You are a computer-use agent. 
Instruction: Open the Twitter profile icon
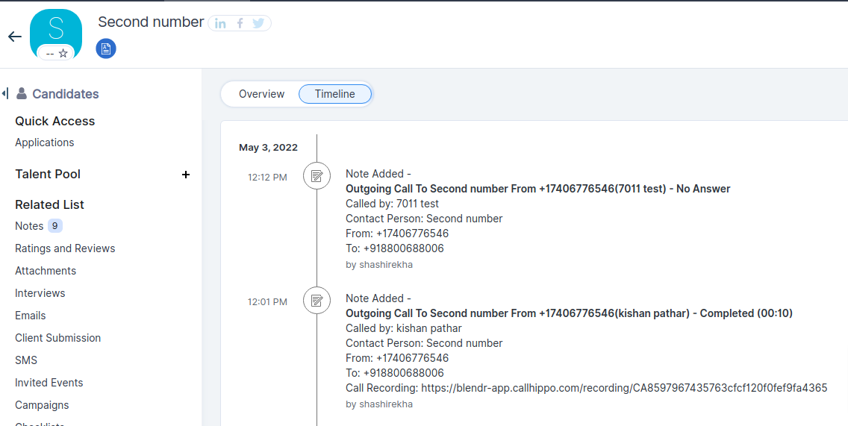[x=258, y=23]
